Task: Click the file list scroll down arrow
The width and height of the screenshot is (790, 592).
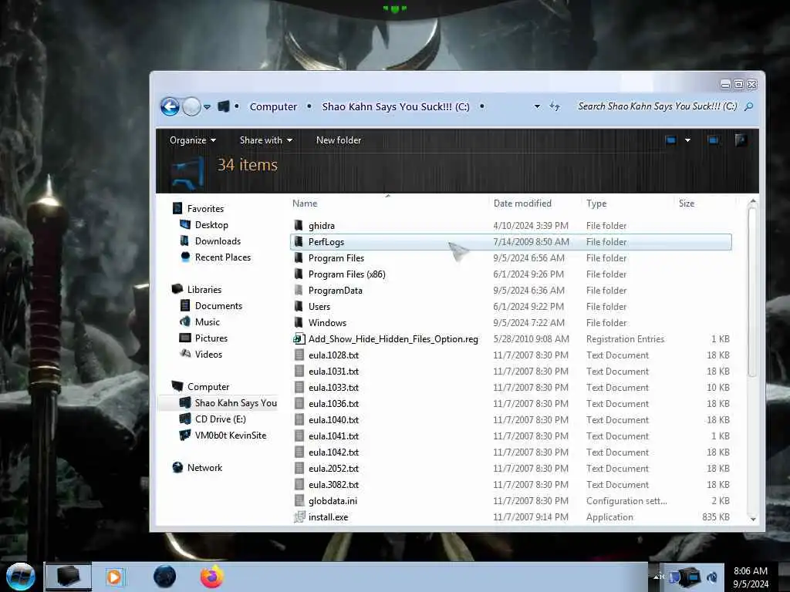Action: (x=753, y=519)
